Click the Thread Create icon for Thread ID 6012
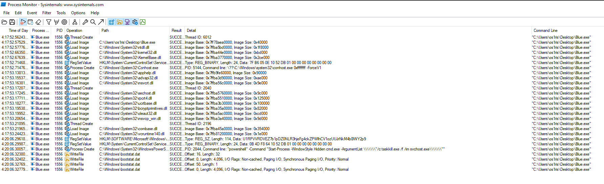 point(67,37)
